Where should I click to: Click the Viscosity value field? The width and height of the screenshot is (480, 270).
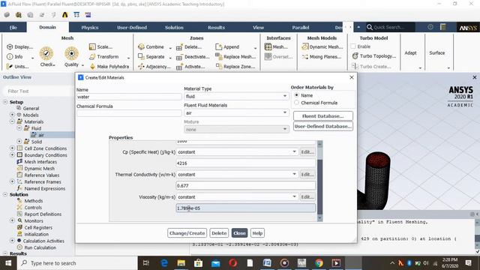(246, 208)
